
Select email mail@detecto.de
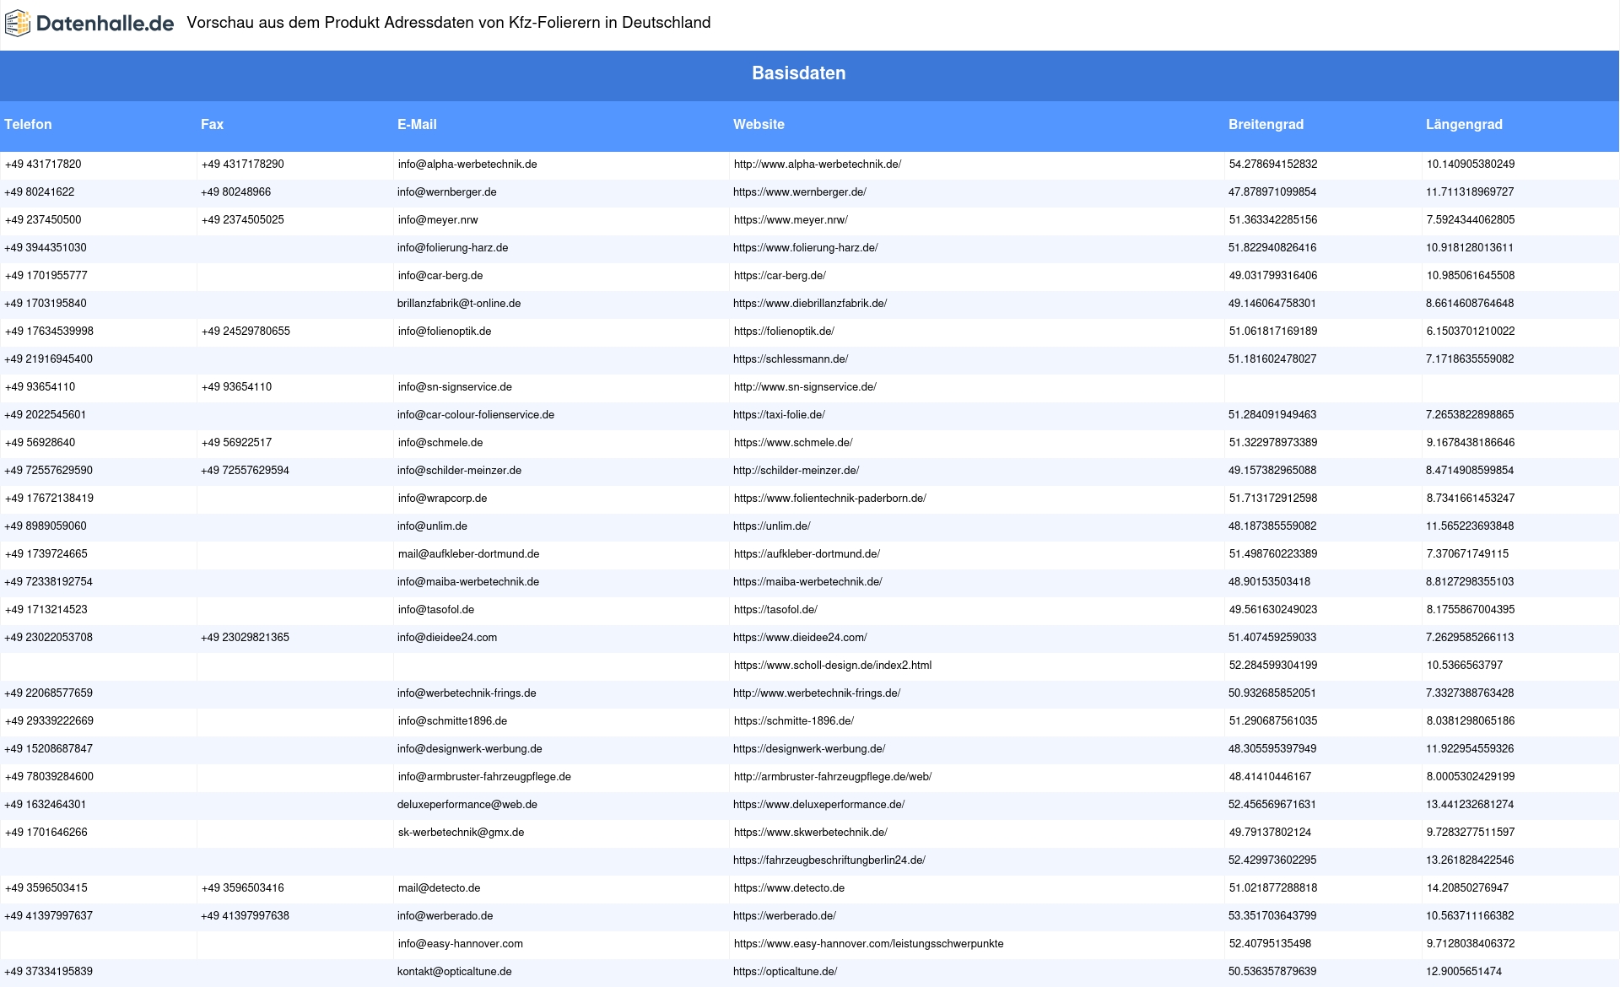pos(439,888)
